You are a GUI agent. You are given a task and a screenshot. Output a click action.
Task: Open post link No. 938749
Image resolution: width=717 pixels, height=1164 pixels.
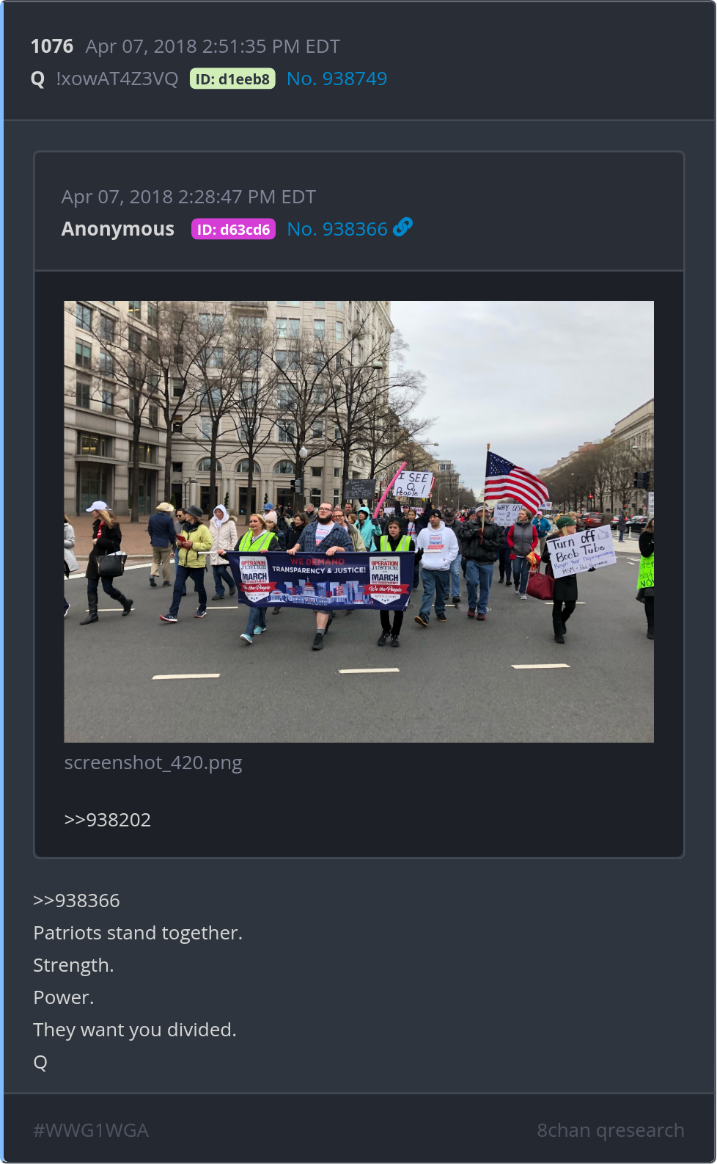[337, 79]
